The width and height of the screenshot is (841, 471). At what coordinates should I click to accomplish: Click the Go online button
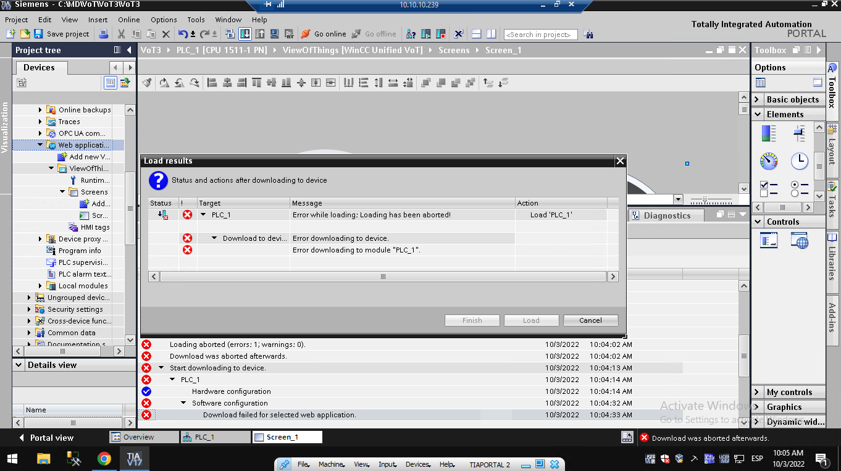(324, 34)
